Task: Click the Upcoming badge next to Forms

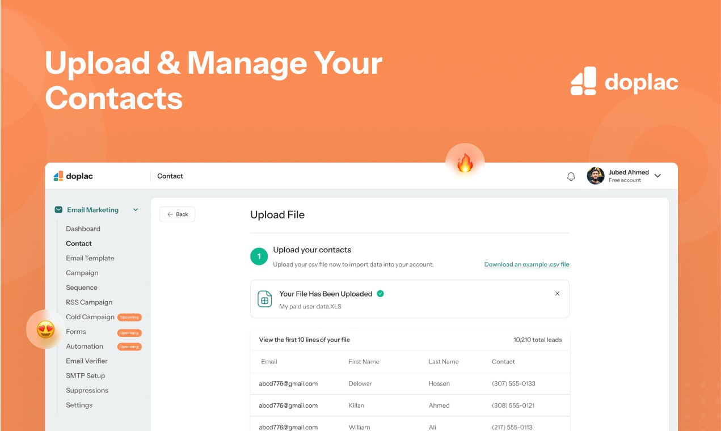Action: pos(129,333)
